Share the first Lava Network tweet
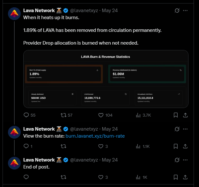Image resolution: width=199 pixels, height=187 pixels. (x=185, y=115)
